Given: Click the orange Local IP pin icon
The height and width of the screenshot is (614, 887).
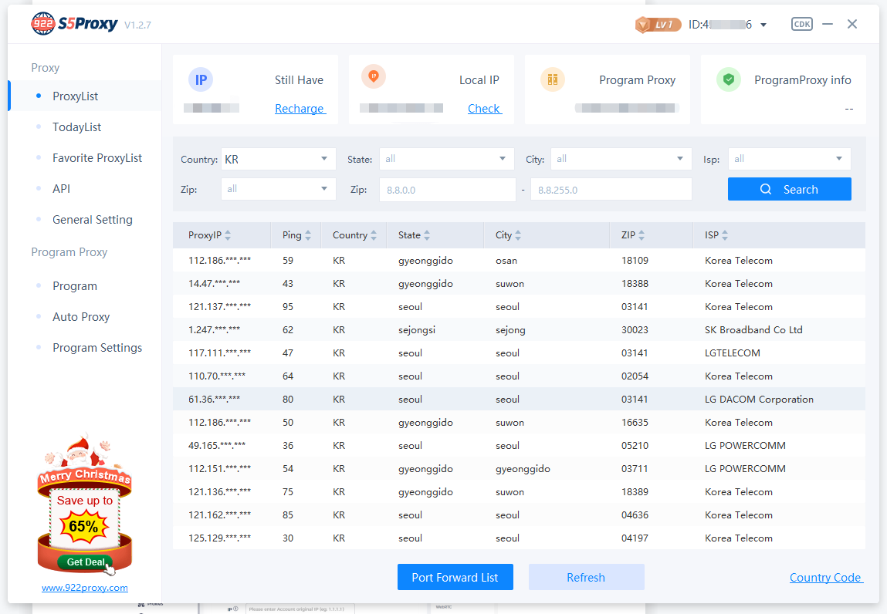Looking at the screenshot, I should [x=374, y=76].
